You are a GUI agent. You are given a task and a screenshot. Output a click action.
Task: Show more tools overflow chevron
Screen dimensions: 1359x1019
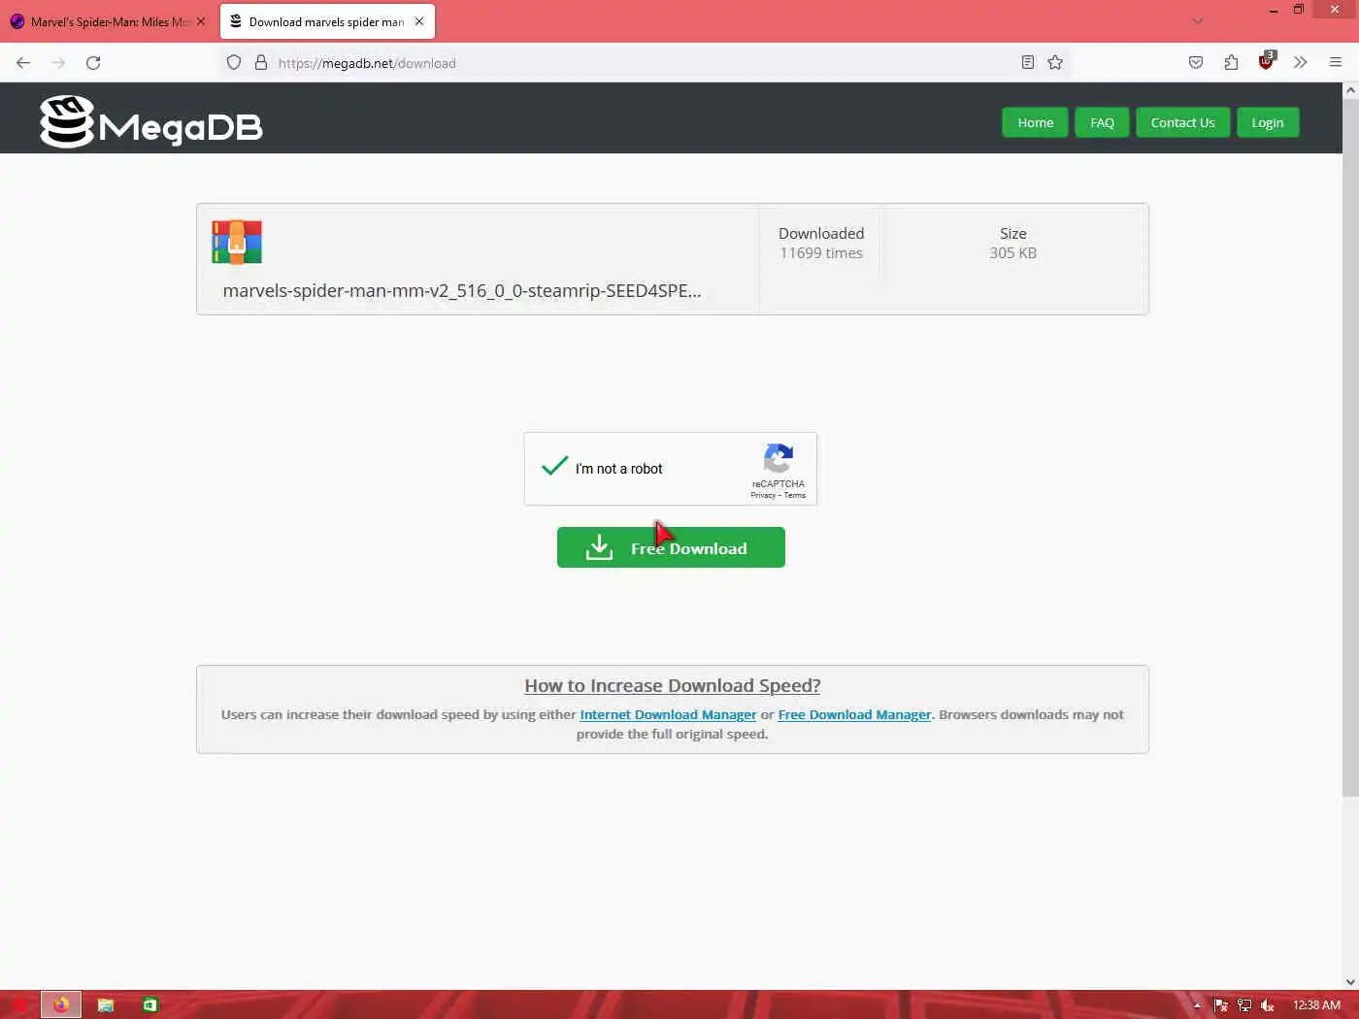pos(1301,63)
